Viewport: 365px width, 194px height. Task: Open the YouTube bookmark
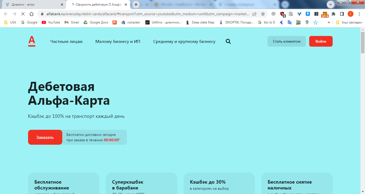coord(51,22)
